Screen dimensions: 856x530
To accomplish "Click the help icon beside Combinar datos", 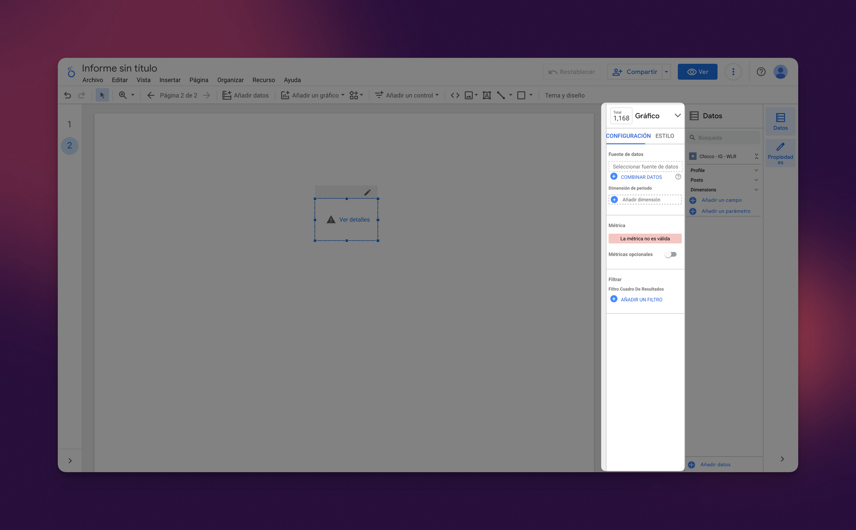I will pos(678,177).
